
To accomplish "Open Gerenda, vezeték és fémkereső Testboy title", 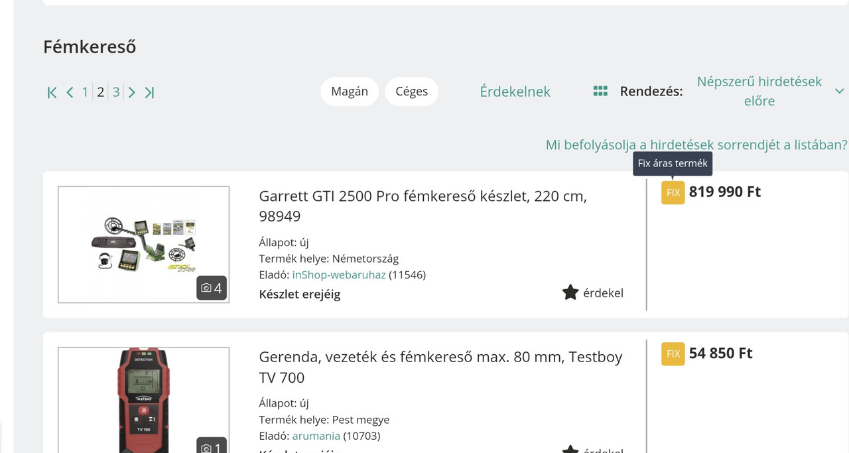I will [x=440, y=367].
